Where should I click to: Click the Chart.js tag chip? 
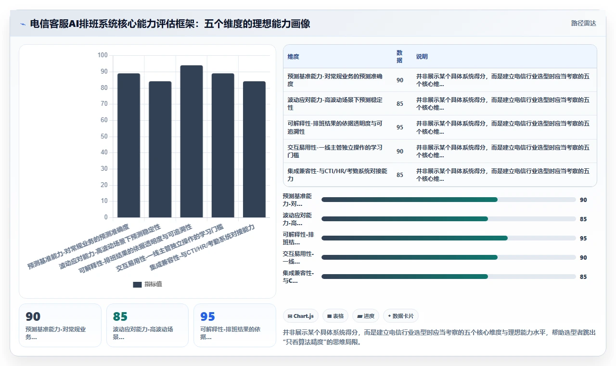(301, 316)
